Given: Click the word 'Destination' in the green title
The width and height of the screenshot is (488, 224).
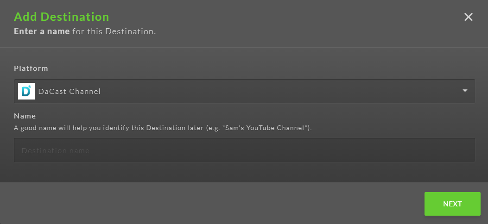Looking at the screenshot, I should tap(75, 17).
